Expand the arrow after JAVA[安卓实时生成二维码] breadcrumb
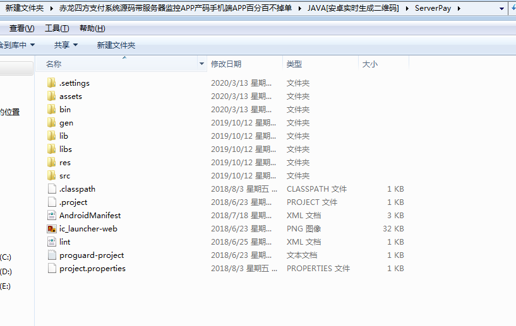Screen dimensions: 516x326 [407, 8]
